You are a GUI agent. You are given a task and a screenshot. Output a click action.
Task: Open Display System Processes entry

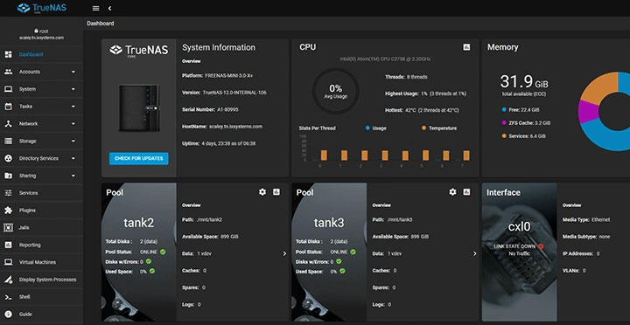pos(41,280)
